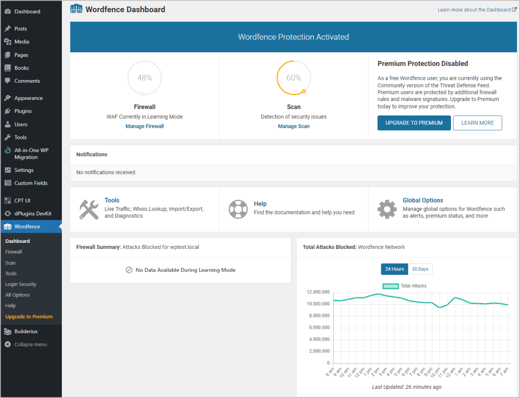Click the Collapse menu arrow icon
The height and width of the screenshot is (398, 520).
coord(8,344)
